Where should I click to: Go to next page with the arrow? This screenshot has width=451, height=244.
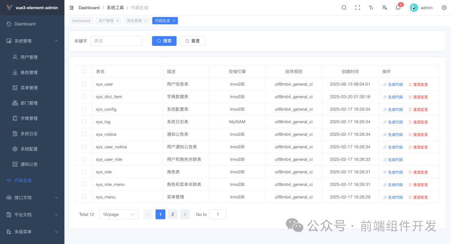[185, 214]
